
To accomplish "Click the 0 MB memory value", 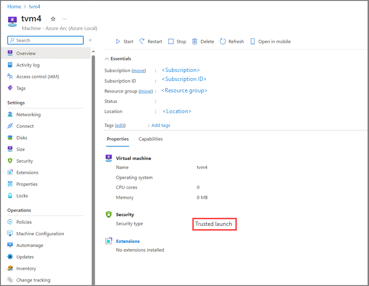I will (x=202, y=197).
